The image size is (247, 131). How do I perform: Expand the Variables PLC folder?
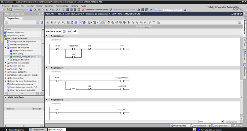[6, 69]
